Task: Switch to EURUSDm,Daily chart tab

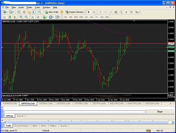Action: (x=152, y=103)
